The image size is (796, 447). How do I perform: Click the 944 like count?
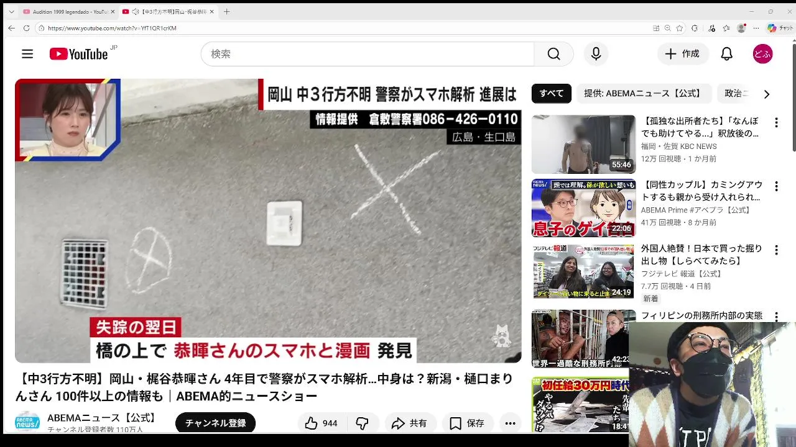[330, 423]
